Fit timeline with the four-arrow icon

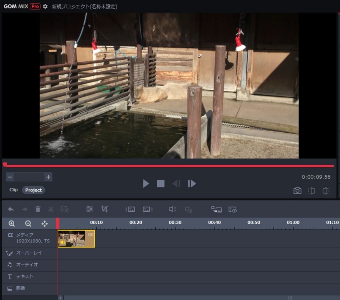pos(45,224)
